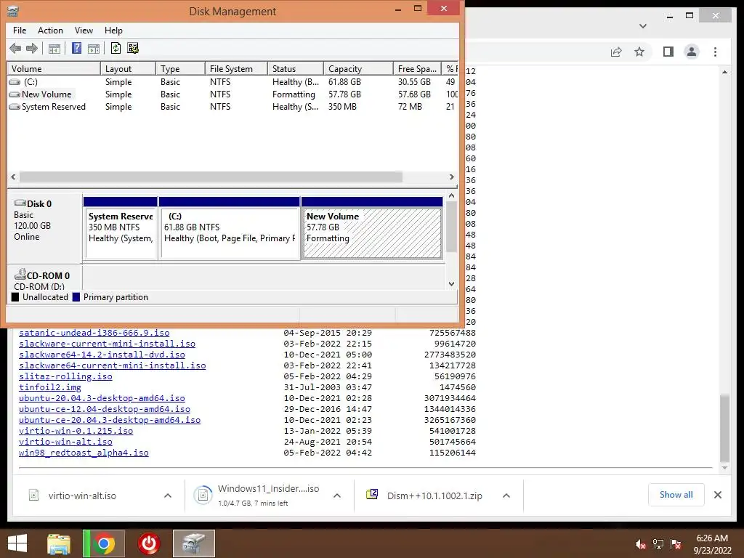Open the tinfoil2.img link
The width and height of the screenshot is (744, 558).
click(50, 387)
